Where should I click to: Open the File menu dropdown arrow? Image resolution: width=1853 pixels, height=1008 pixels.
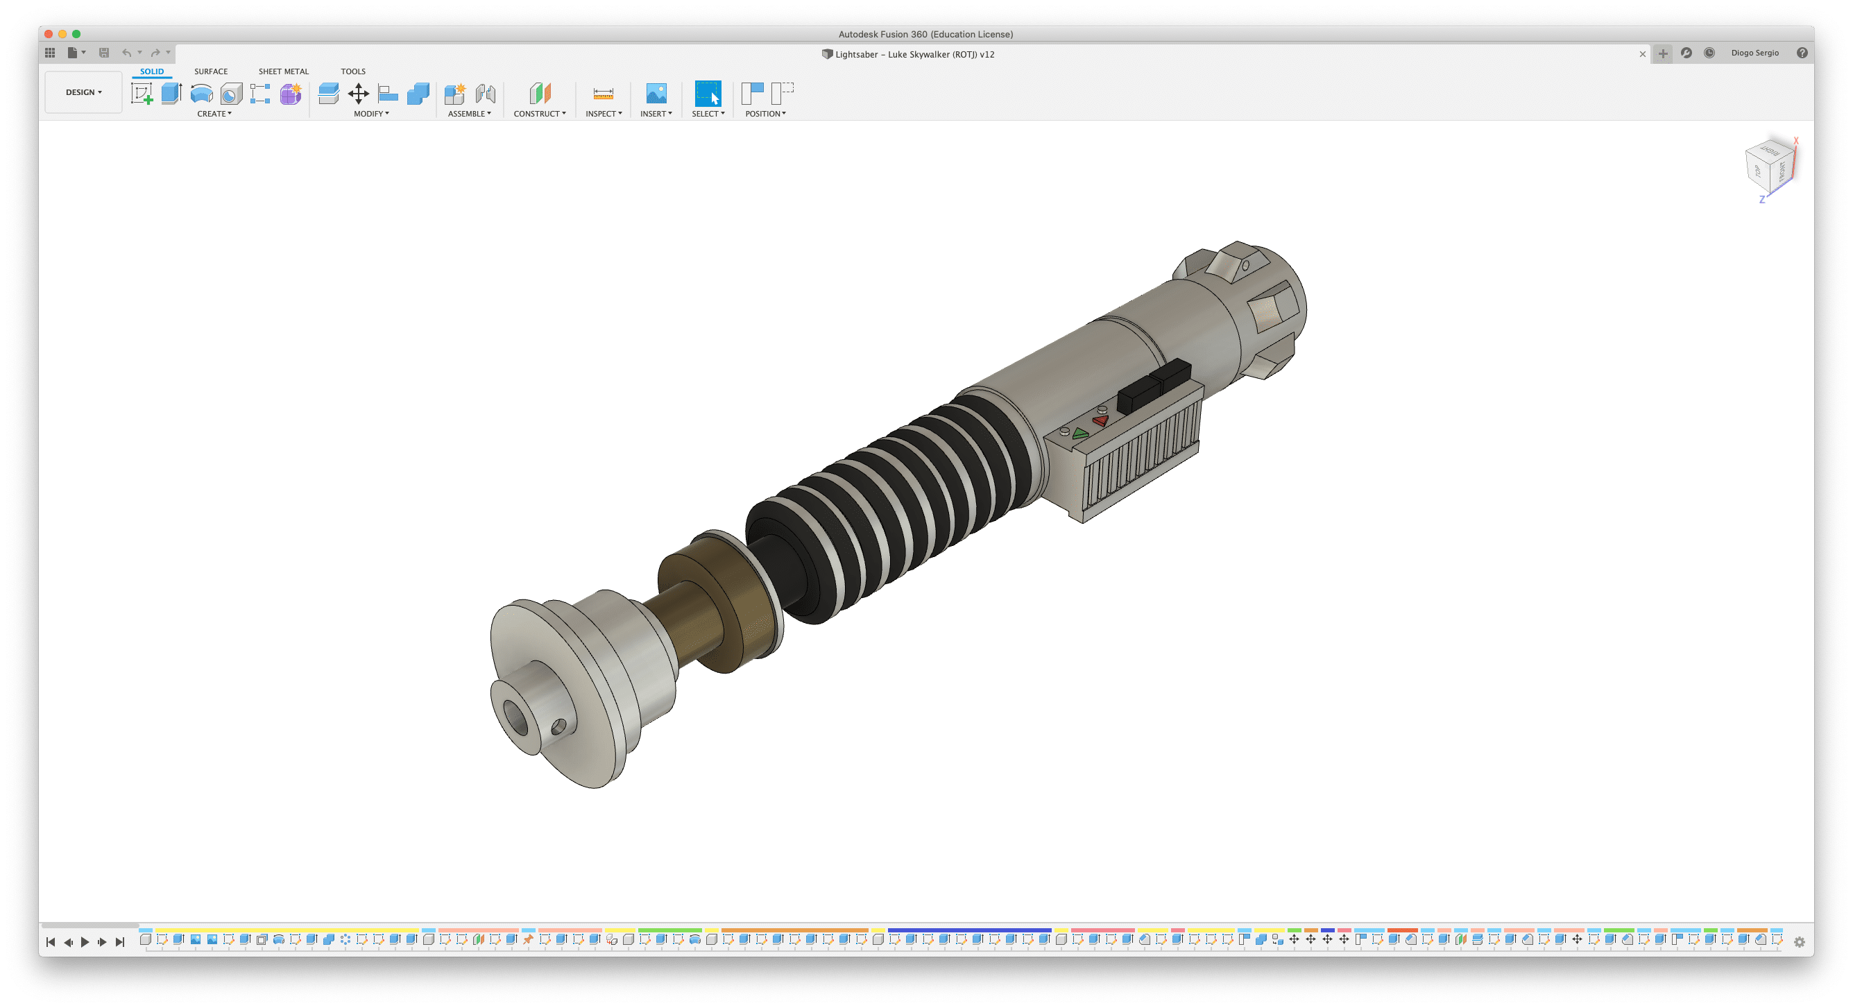(83, 53)
